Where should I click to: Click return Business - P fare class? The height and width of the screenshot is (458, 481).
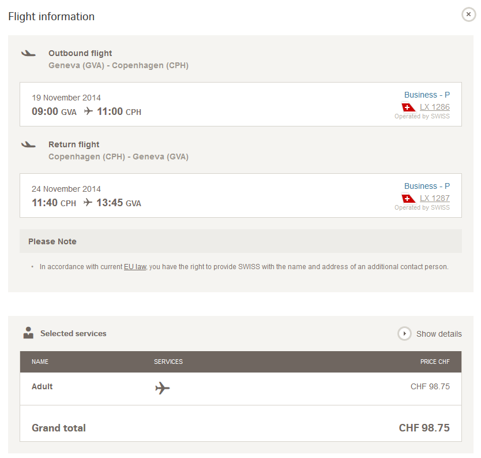pos(427,186)
